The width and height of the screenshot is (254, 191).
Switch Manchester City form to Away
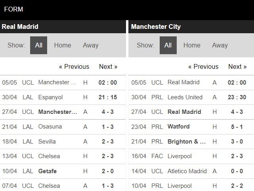(220, 45)
